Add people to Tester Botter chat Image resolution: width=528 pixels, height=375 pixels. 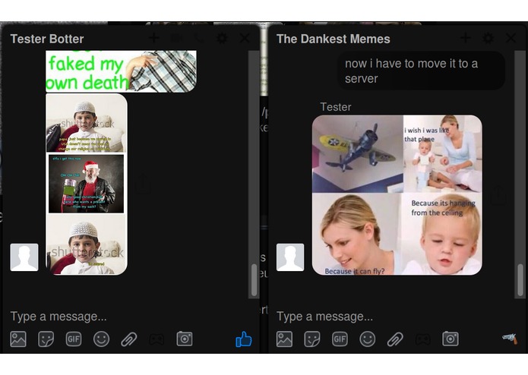(x=154, y=38)
